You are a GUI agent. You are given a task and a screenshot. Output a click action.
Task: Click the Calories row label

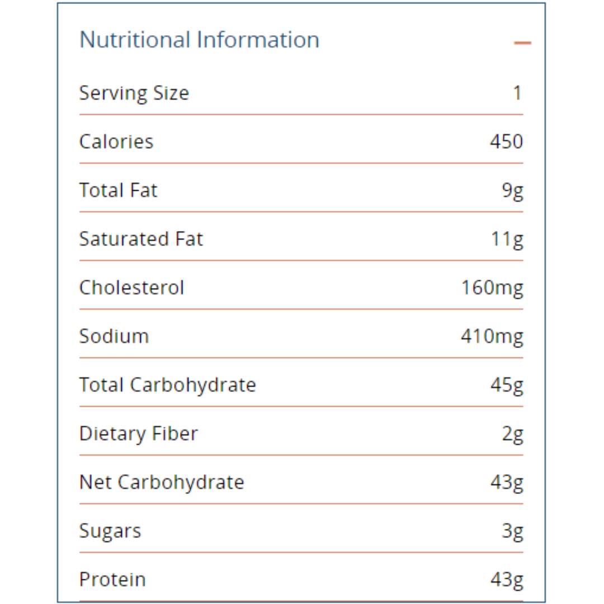(x=116, y=141)
